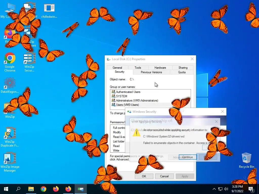Image resolution: width=259 pixels, height=194 pixels.
Task: Open the My Computer desktop icon
Action: (10, 11)
